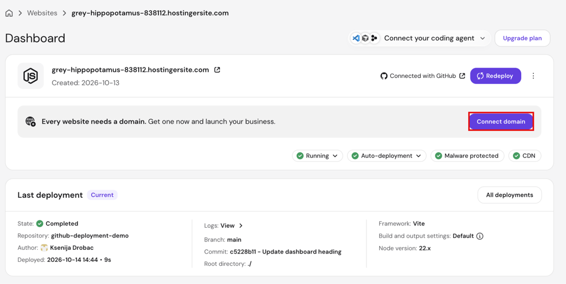Open the Websites breadcrumb link
Image resolution: width=566 pixels, height=284 pixels.
tap(42, 13)
